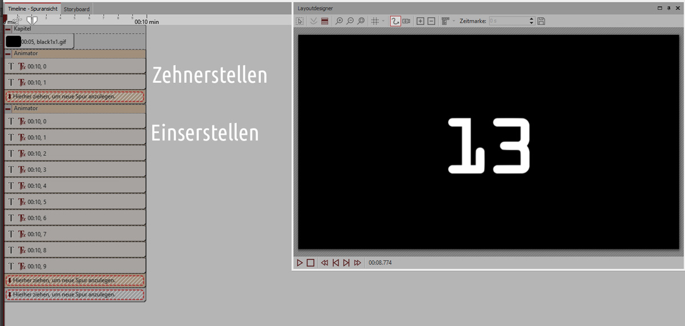Select the selection arrow tool in Layoutdesigner
The image size is (685, 326).
pos(300,21)
